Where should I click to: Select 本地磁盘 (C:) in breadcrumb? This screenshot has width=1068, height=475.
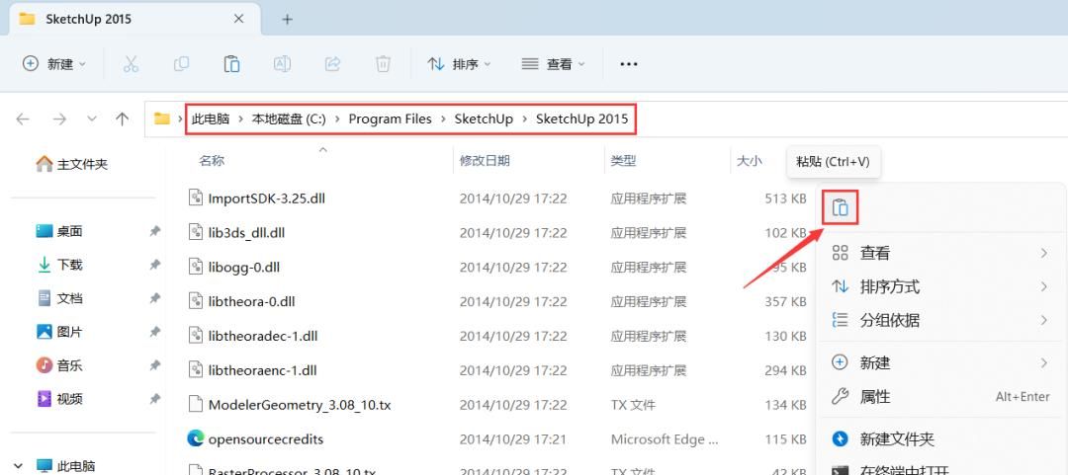[x=289, y=119]
